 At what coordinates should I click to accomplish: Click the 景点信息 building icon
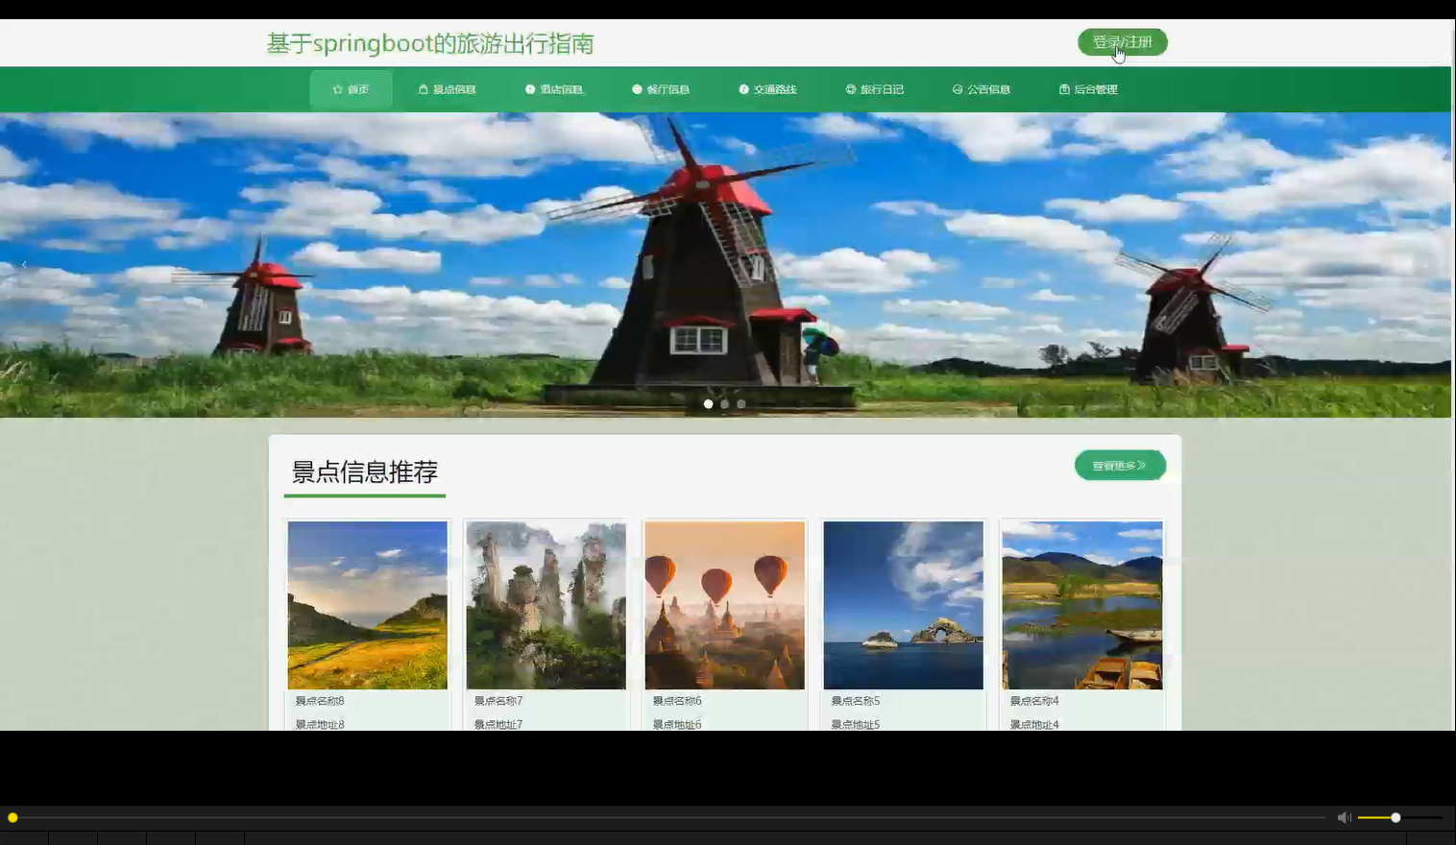coord(424,88)
